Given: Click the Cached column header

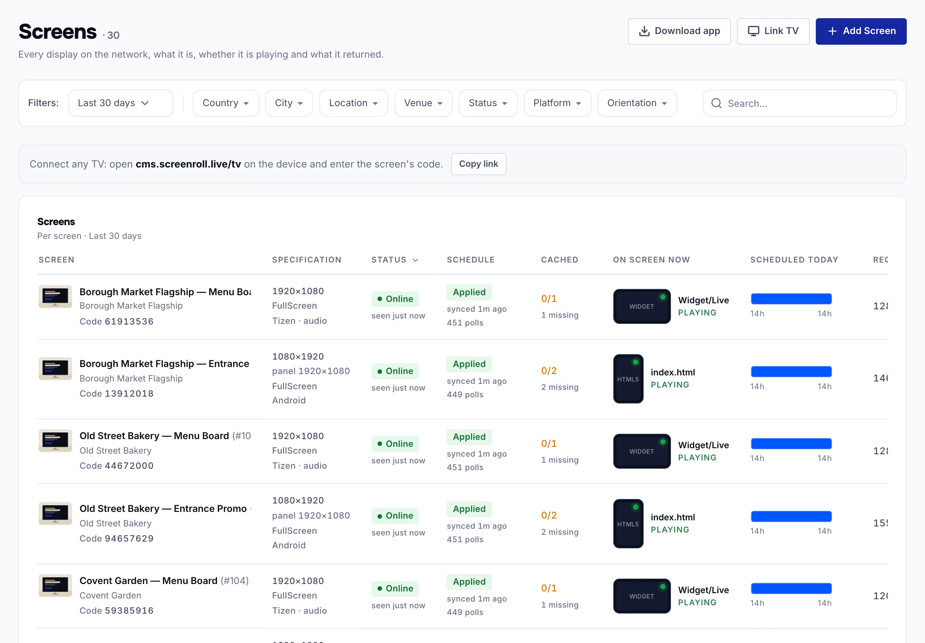Looking at the screenshot, I should tap(560, 260).
